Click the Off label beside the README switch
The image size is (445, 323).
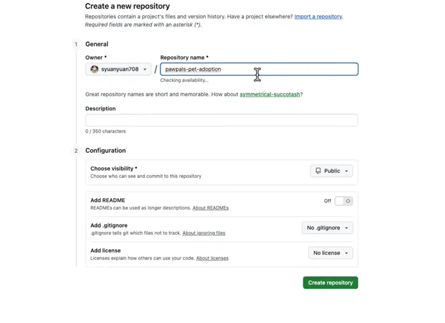point(327,201)
